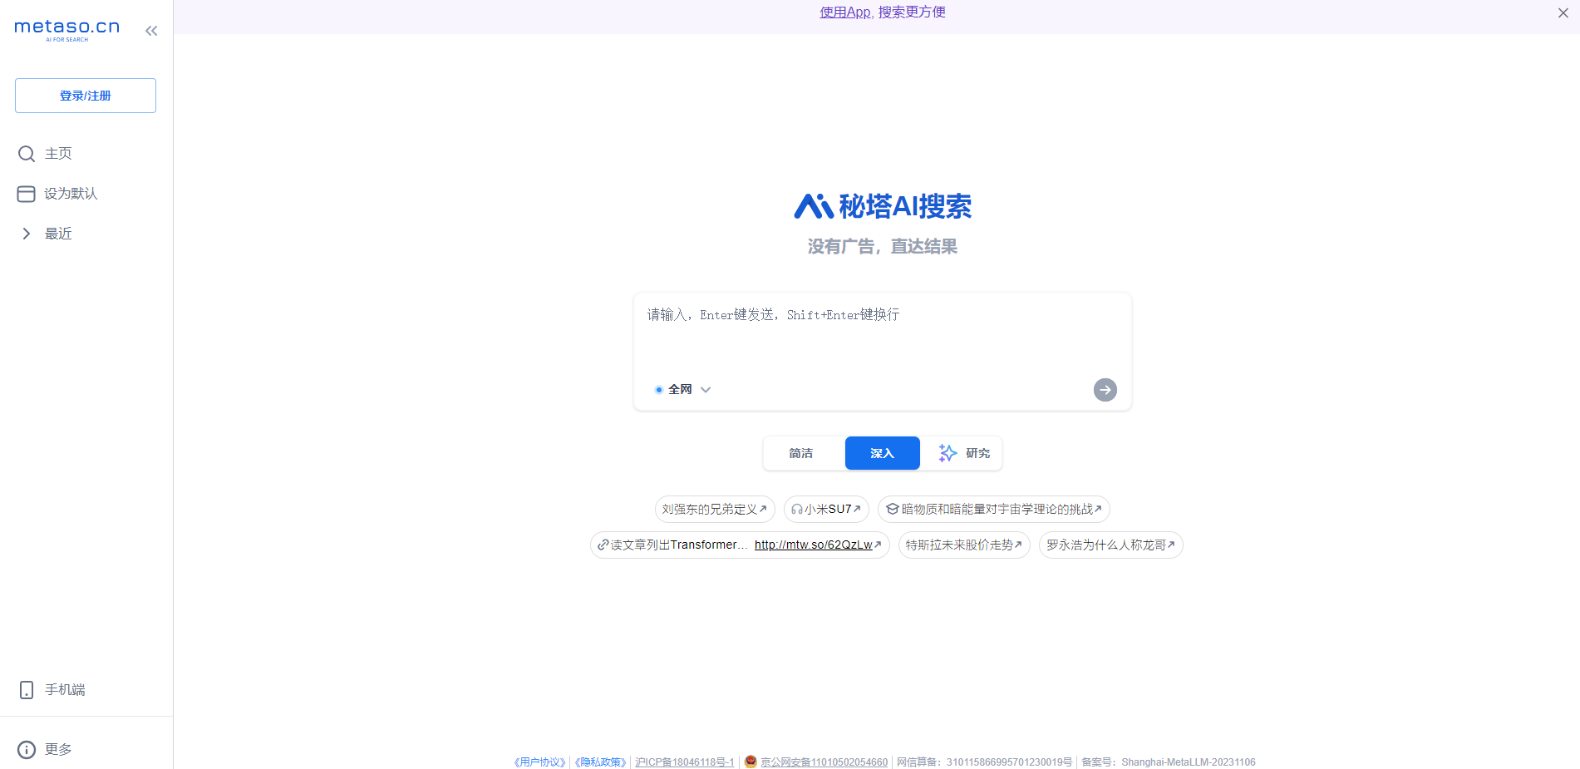Select 特斯拉未来股价走势 suggestion chip
The width and height of the screenshot is (1580, 769).
coord(964,545)
